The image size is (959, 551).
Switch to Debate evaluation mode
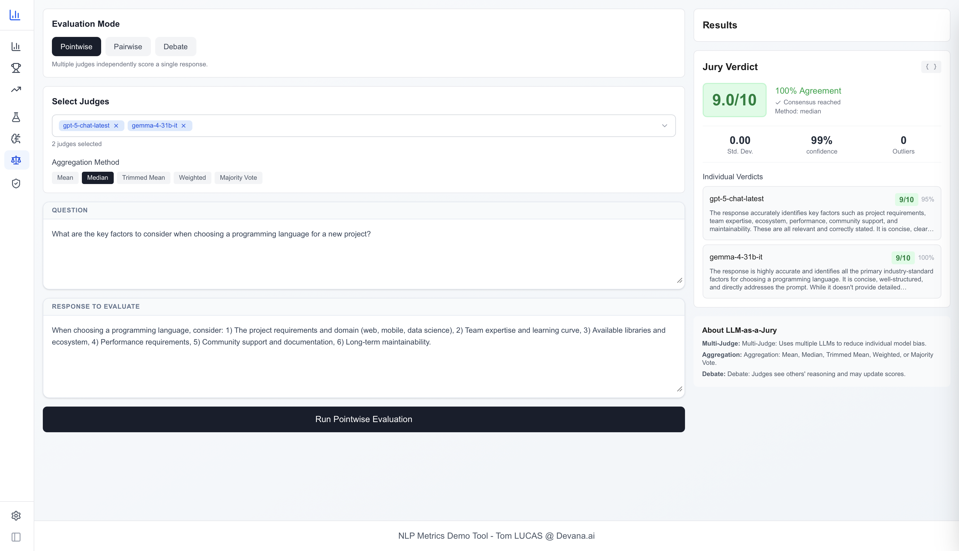176,47
